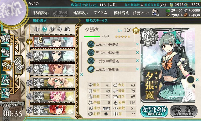Clear the extra slot with X beside circle
Screen dimensions: 201x121
coord(197,80)
